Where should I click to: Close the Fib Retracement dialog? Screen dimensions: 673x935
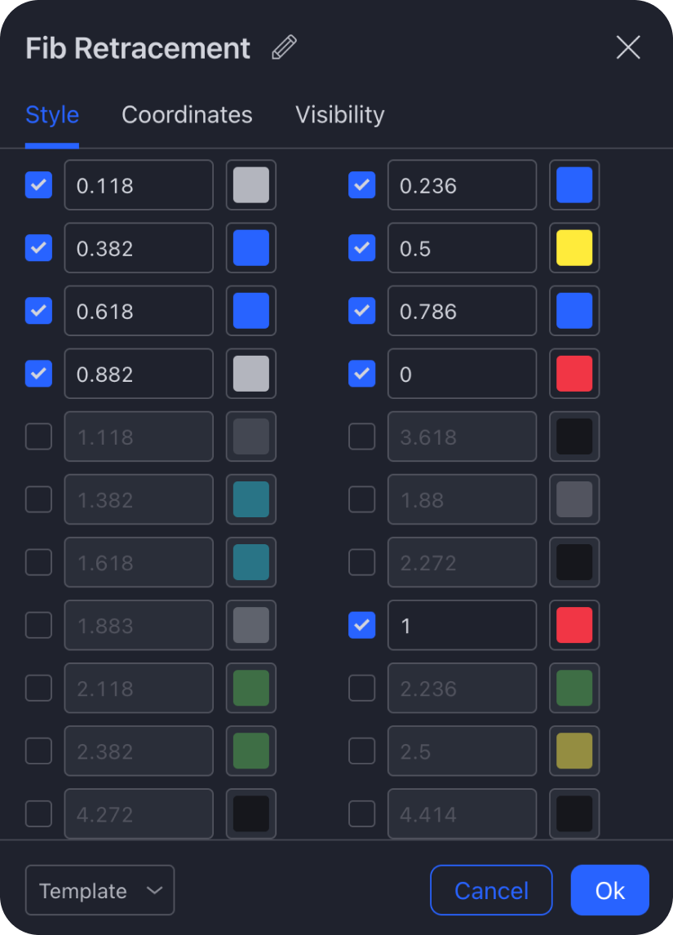tap(627, 47)
